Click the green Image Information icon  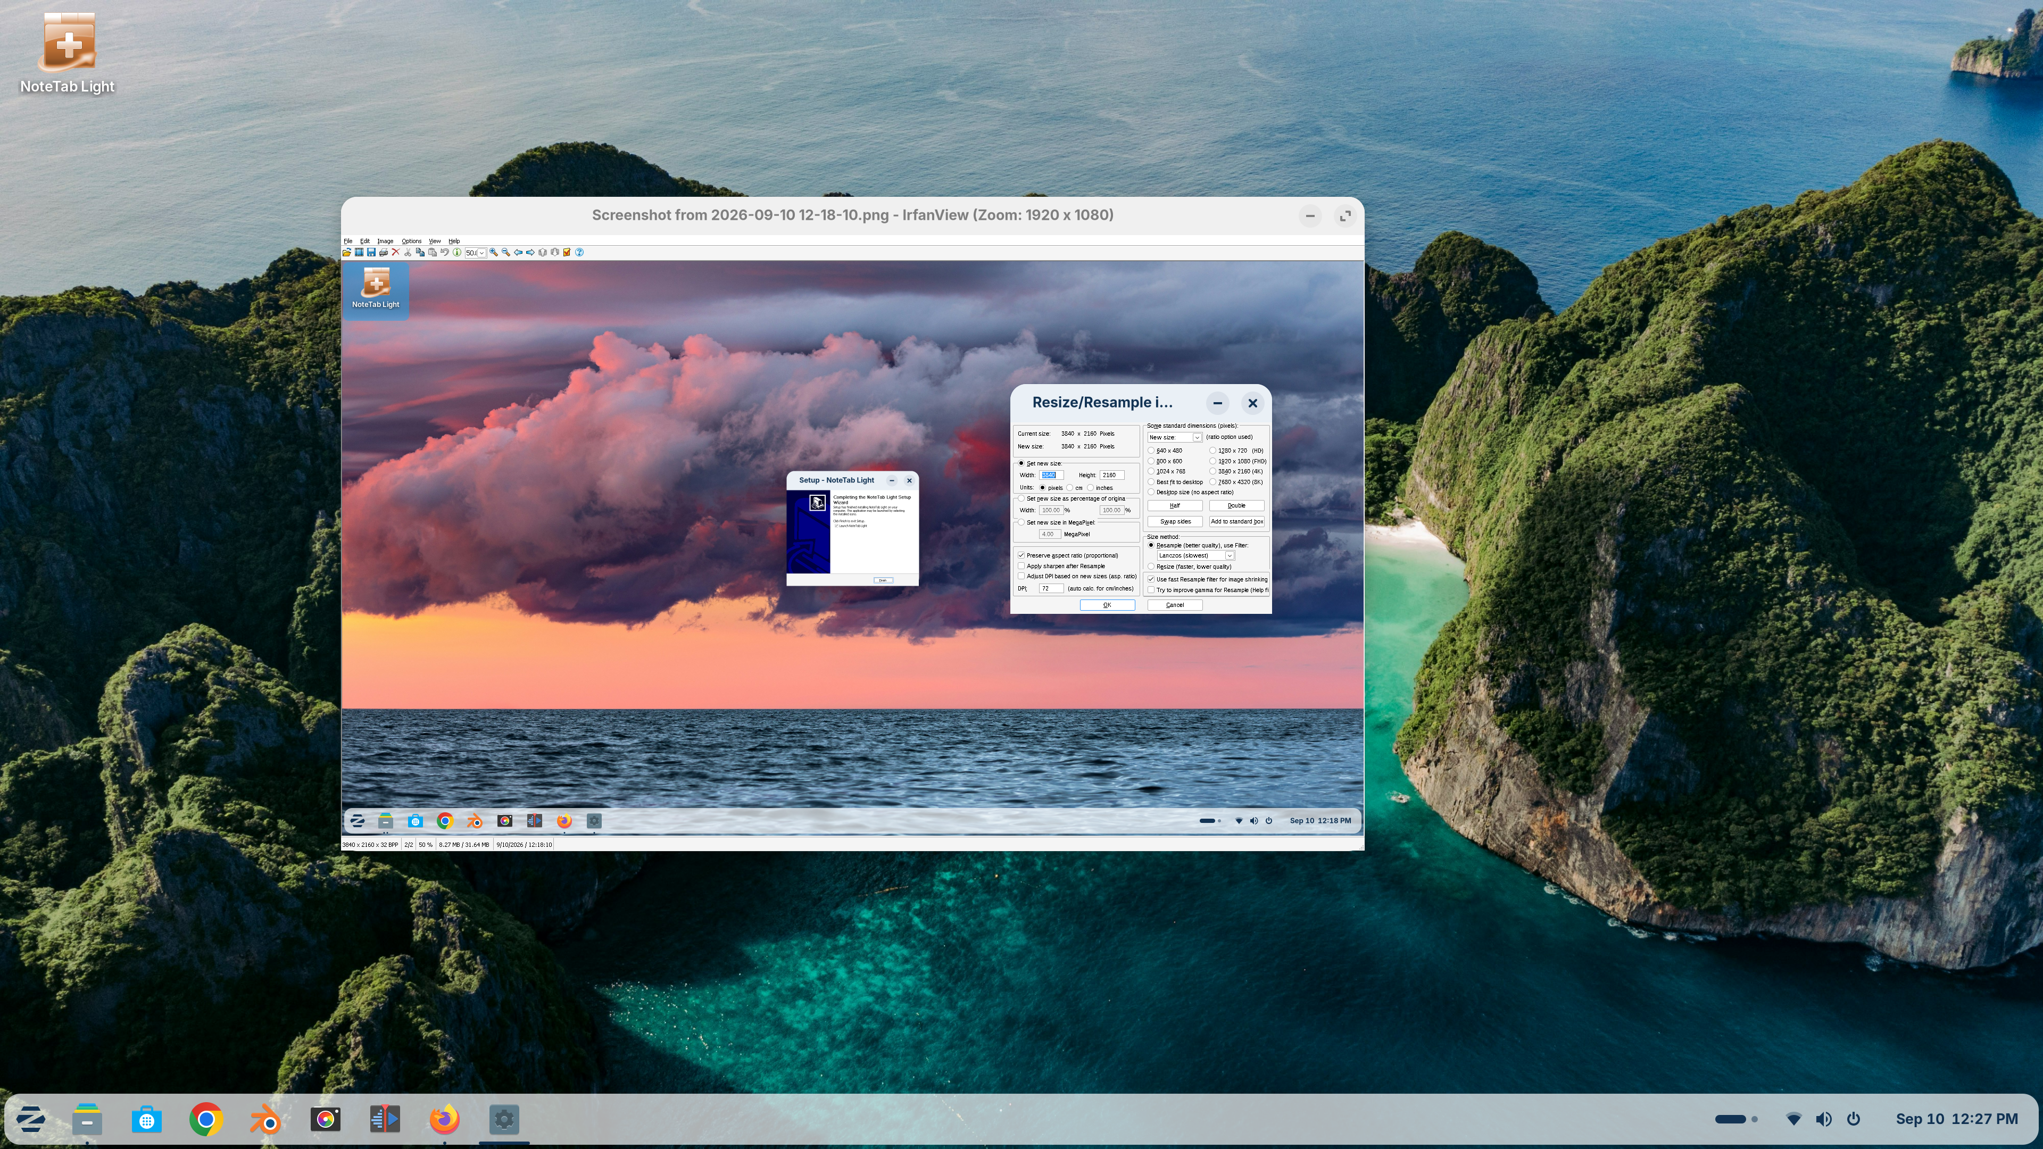(458, 252)
